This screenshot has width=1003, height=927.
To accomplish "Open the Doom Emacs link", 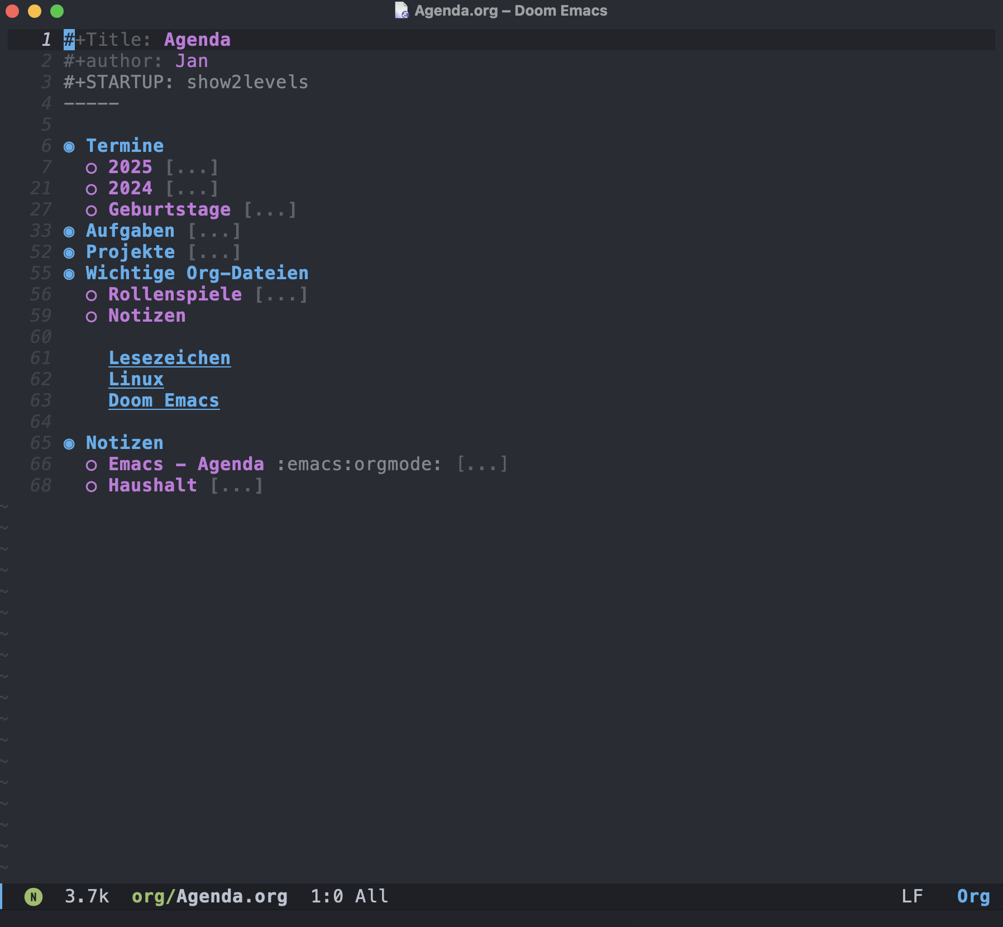I will (x=164, y=400).
